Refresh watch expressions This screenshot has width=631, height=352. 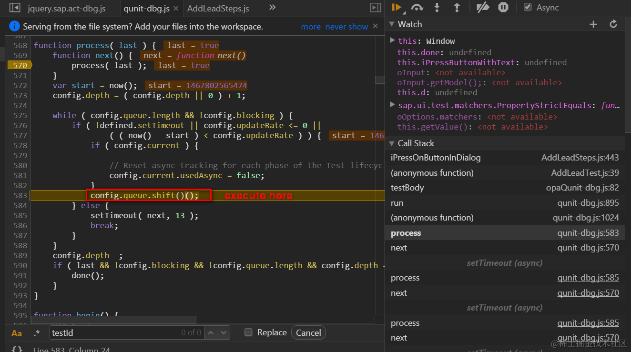pyautogui.click(x=613, y=24)
